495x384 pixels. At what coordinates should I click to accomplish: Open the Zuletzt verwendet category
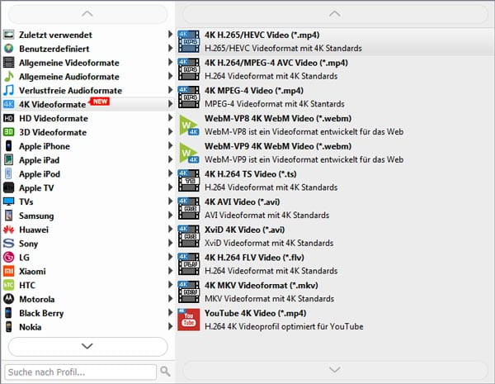55,35
